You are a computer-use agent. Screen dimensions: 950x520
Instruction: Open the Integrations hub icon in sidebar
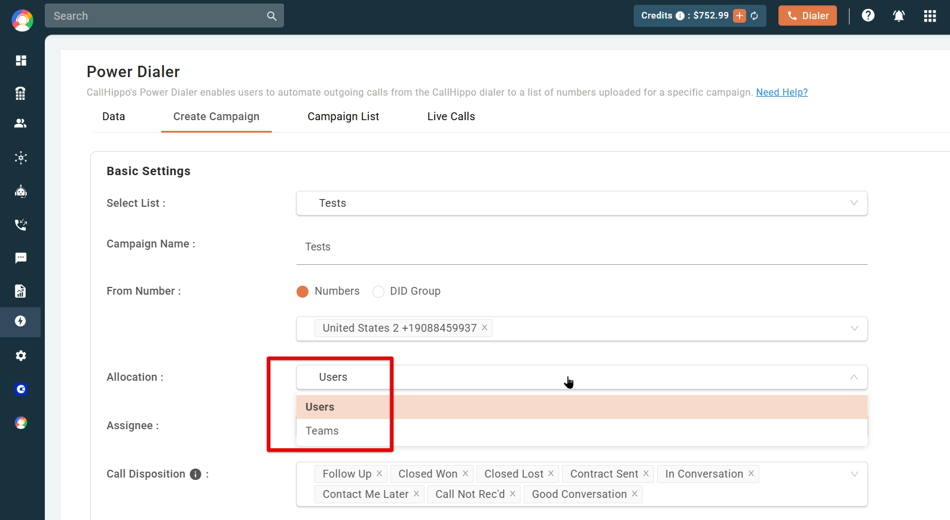[21, 158]
